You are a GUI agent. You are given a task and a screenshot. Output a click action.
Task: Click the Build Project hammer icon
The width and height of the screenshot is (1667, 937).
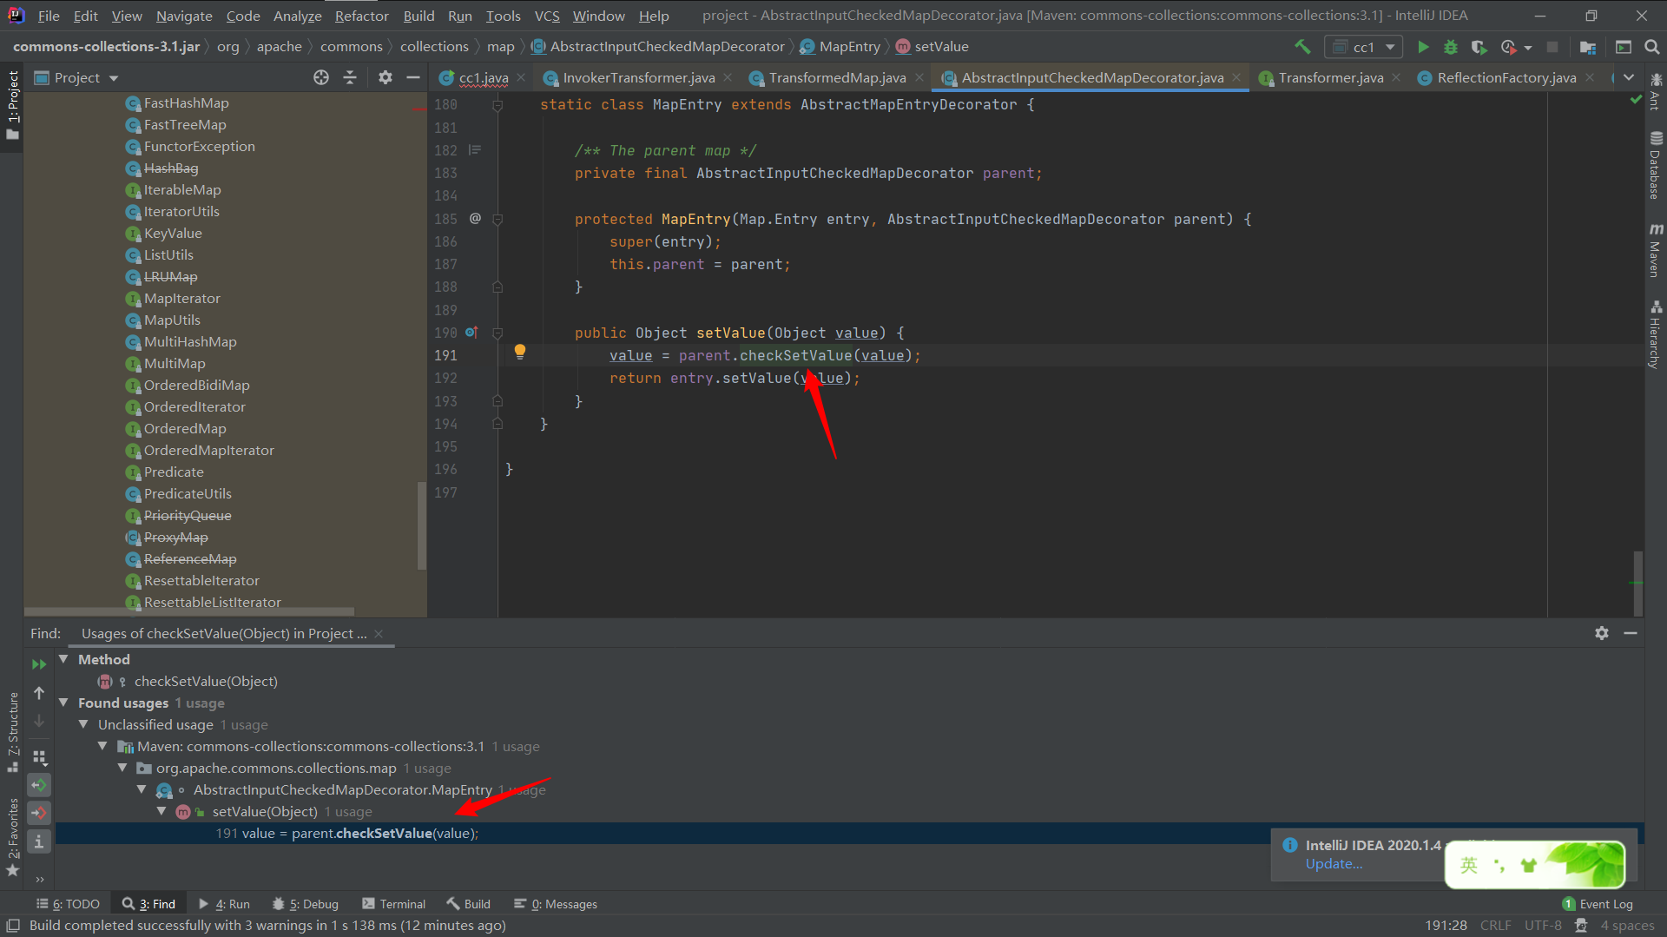pos(1302,47)
